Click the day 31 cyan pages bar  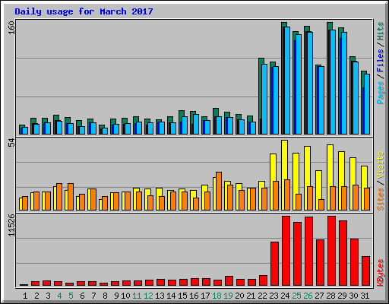367,104
